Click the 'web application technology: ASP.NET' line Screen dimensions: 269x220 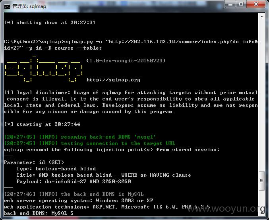(107, 207)
